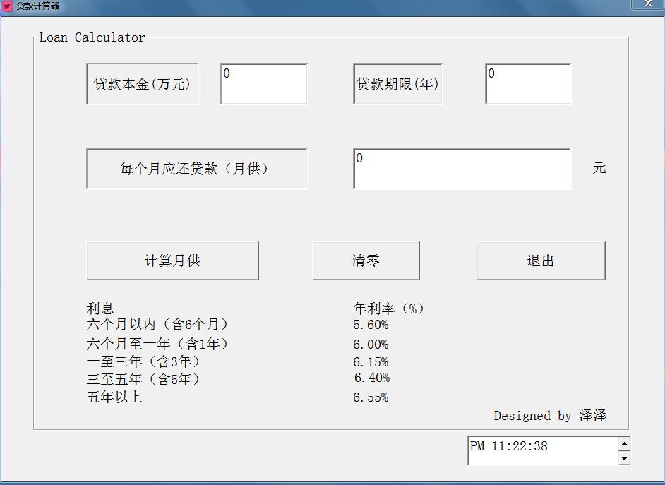
Task: Click the 利息 heading text
Action: click(x=100, y=309)
